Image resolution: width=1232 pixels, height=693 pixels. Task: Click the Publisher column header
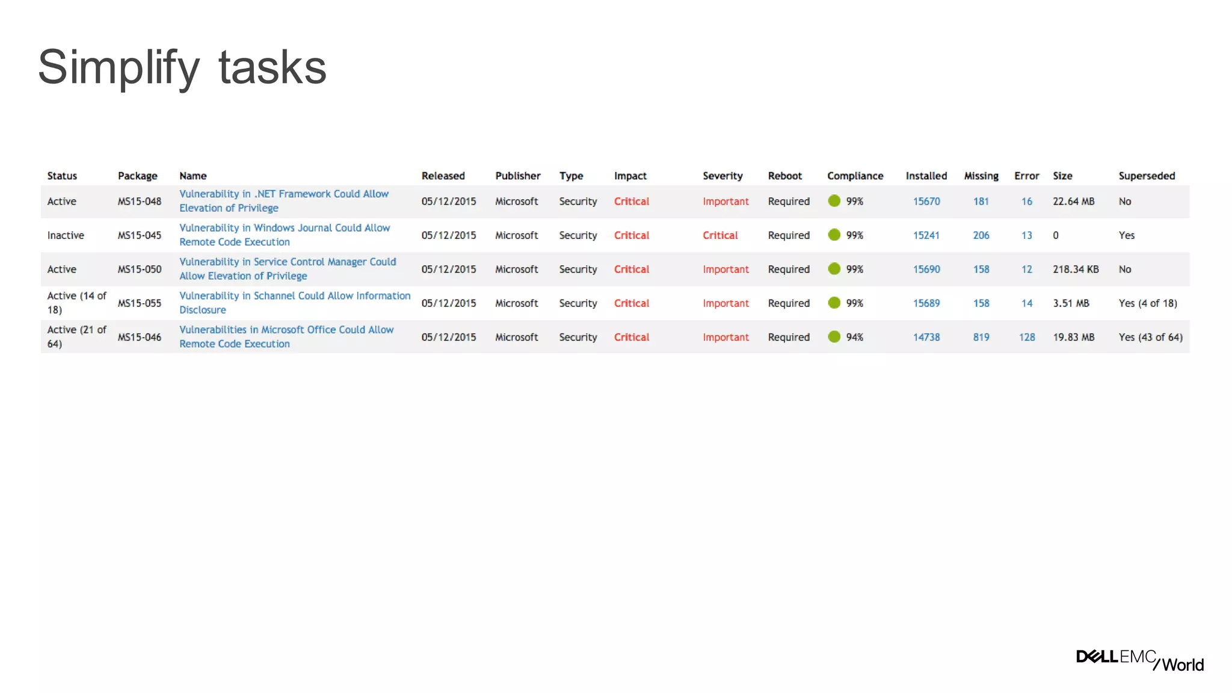(518, 176)
